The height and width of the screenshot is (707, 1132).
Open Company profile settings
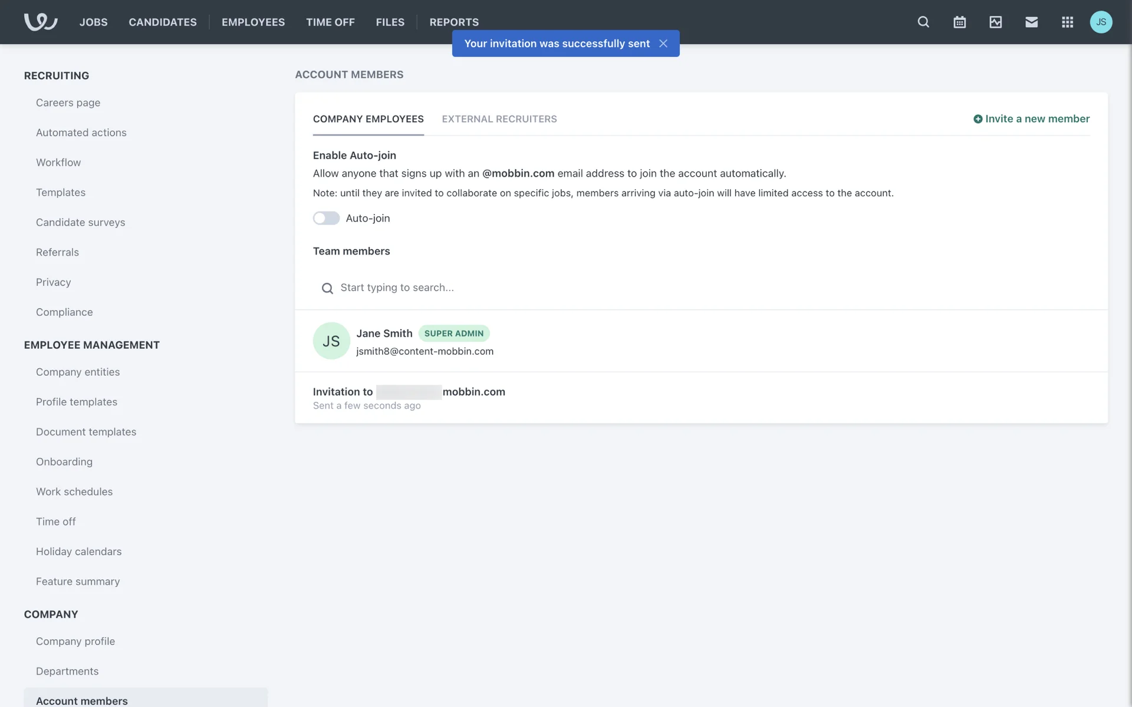(x=75, y=641)
